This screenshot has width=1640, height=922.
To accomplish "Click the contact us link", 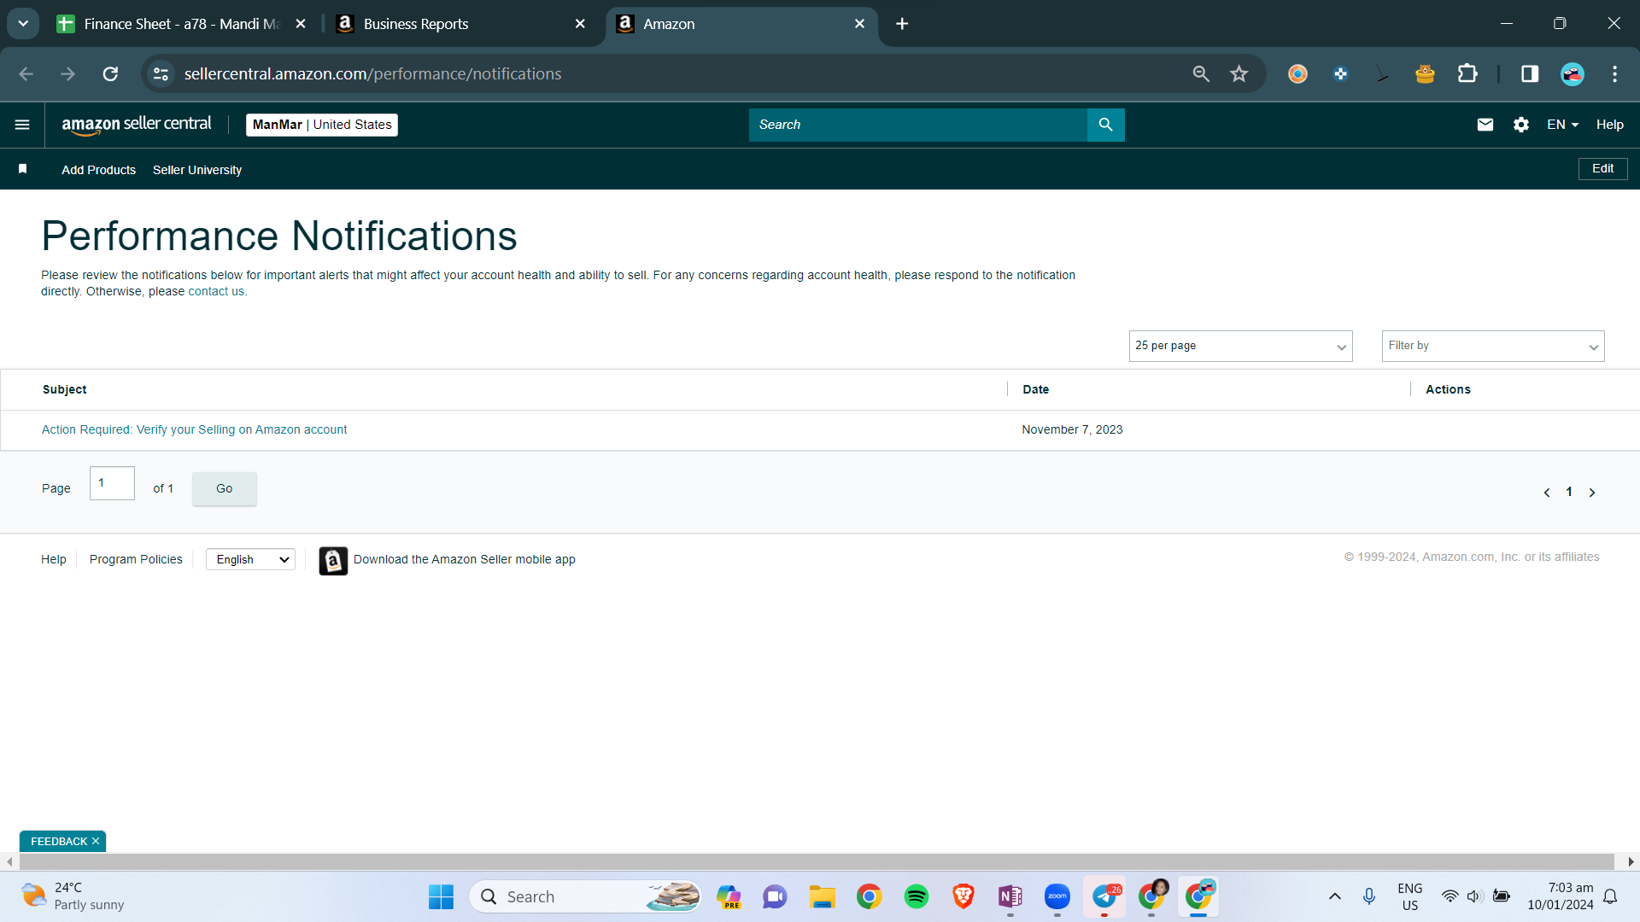I will point(216,291).
